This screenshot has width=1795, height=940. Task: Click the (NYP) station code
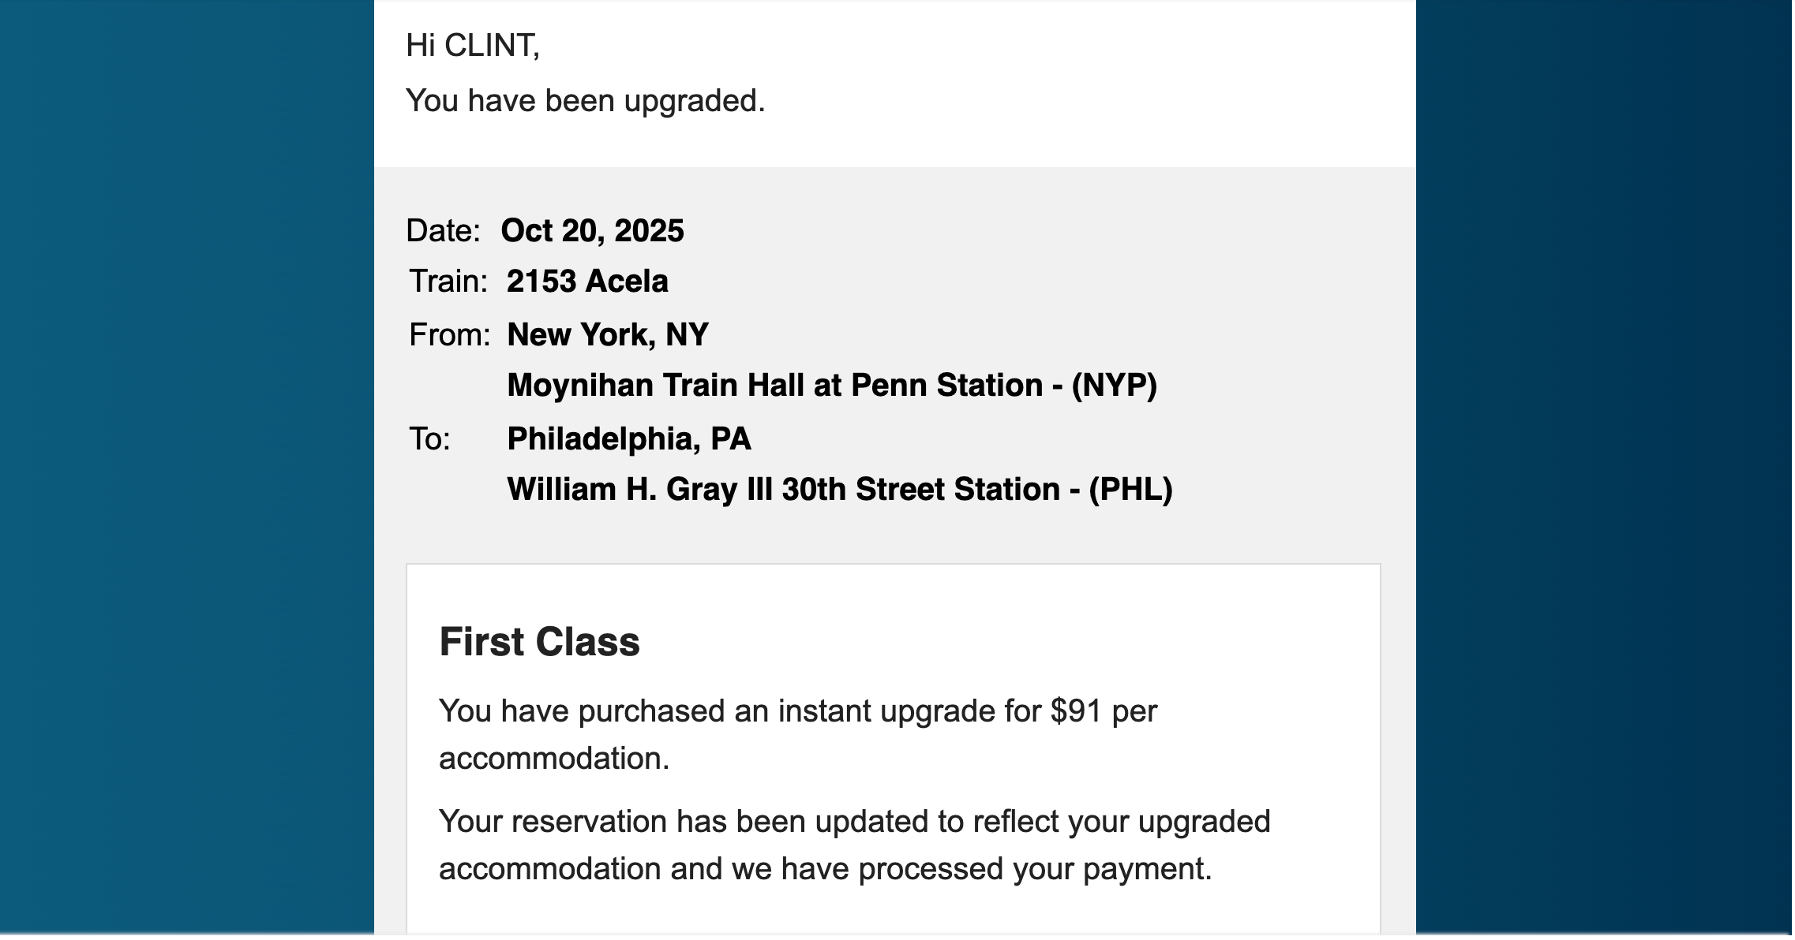1114,386
